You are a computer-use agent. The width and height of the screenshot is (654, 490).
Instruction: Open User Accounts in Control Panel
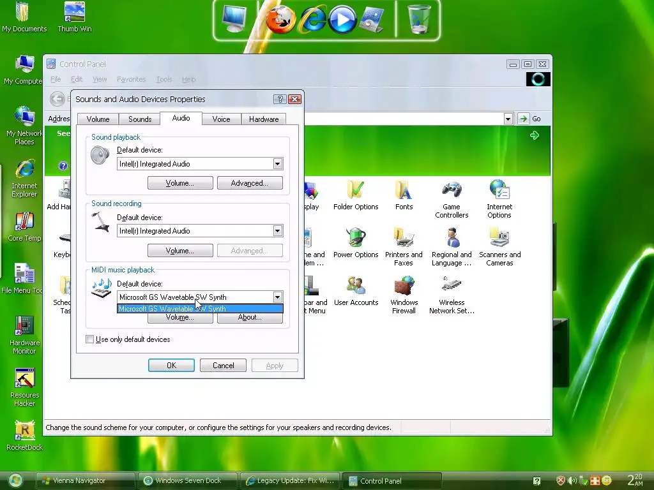click(x=356, y=292)
